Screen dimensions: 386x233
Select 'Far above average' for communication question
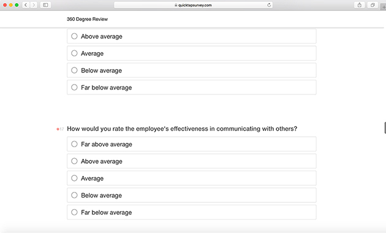pyautogui.click(x=192, y=144)
